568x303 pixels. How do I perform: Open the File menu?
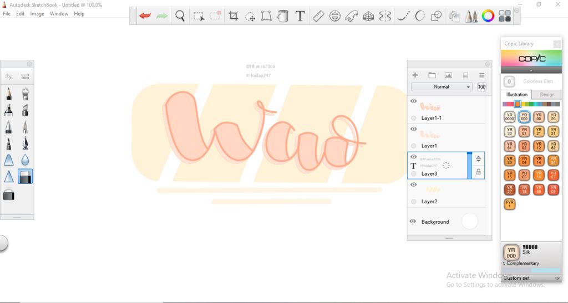click(x=7, y=14)
